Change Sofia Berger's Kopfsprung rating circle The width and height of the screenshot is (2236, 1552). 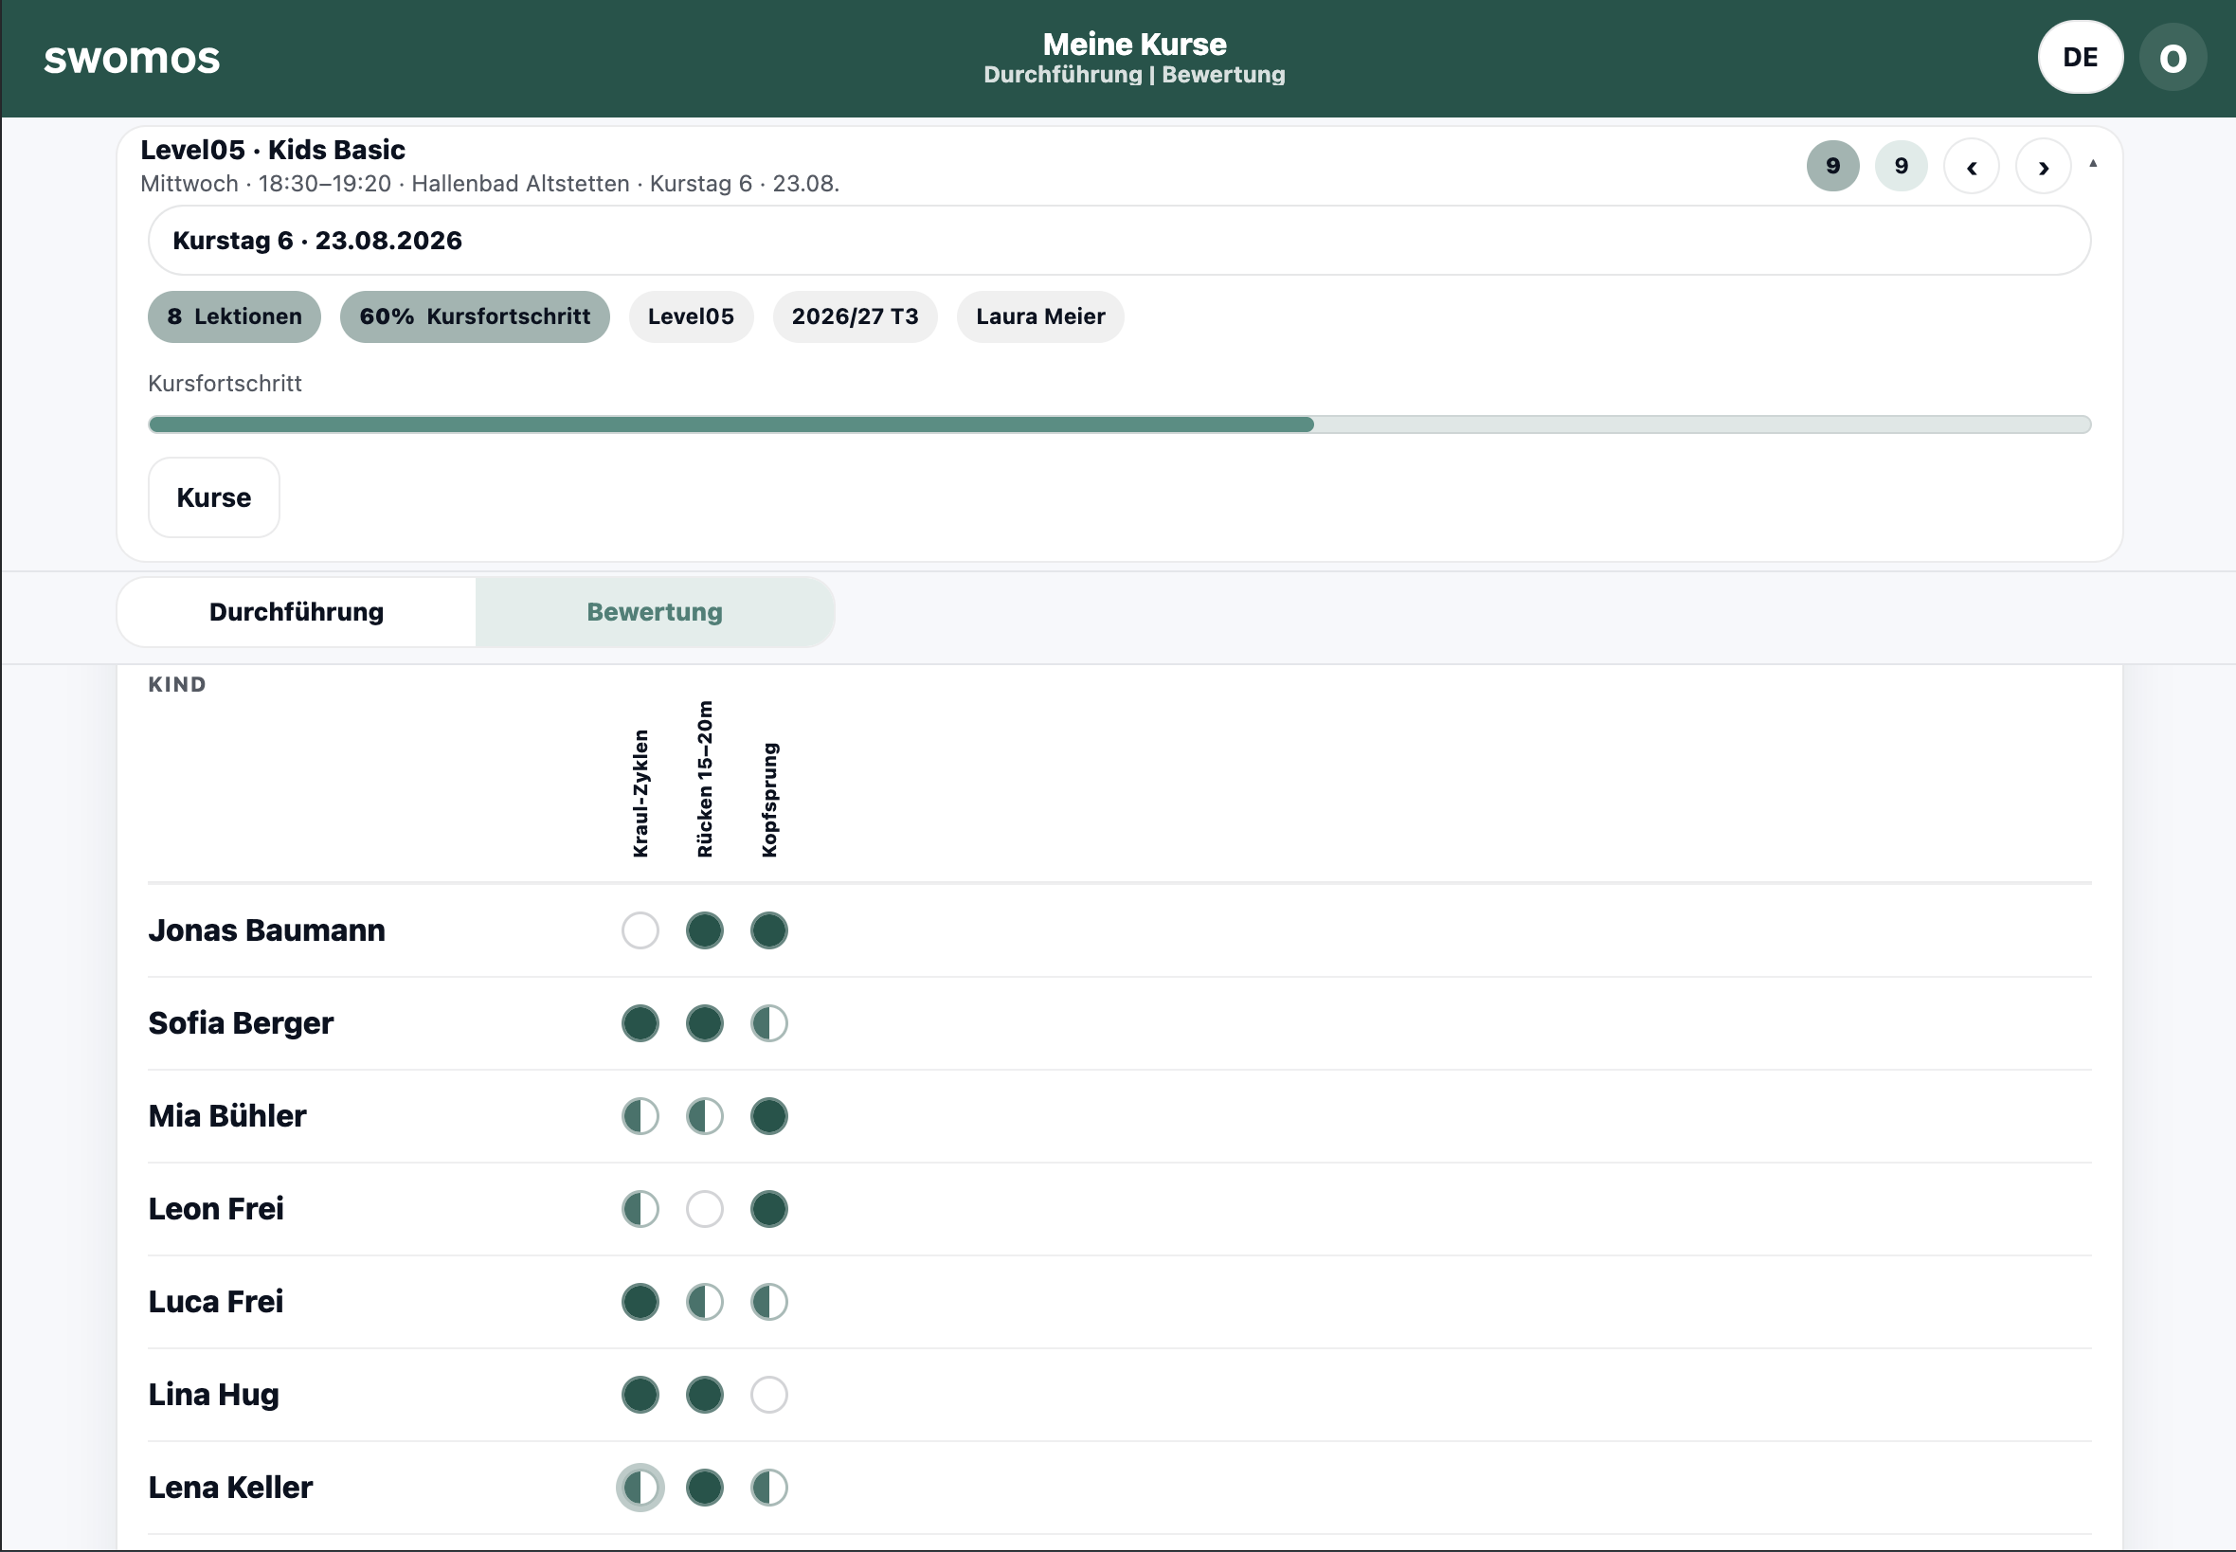pos(768,1023)
